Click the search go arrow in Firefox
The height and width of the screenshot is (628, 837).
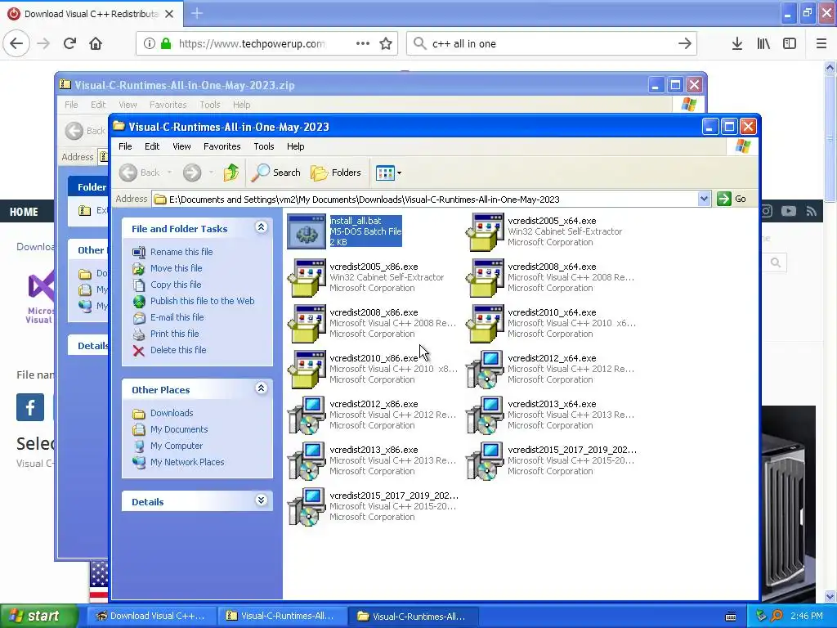point(685,43)
